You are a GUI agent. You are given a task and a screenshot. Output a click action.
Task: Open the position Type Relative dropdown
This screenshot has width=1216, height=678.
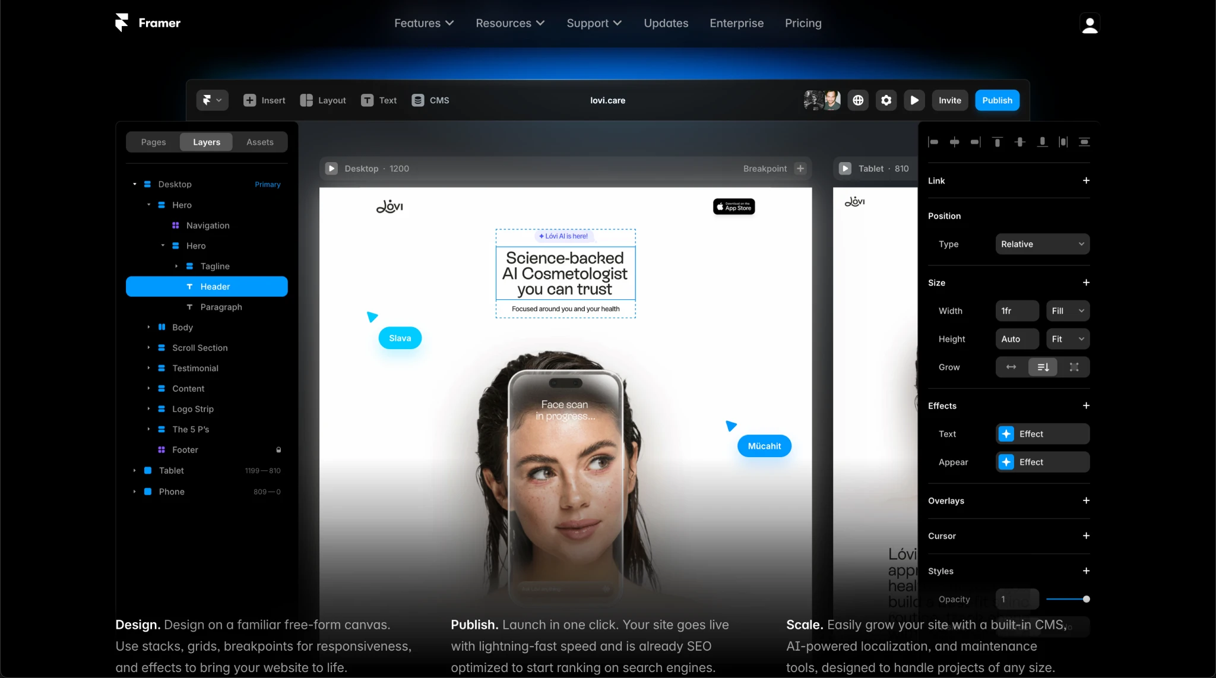[1042, 244]
